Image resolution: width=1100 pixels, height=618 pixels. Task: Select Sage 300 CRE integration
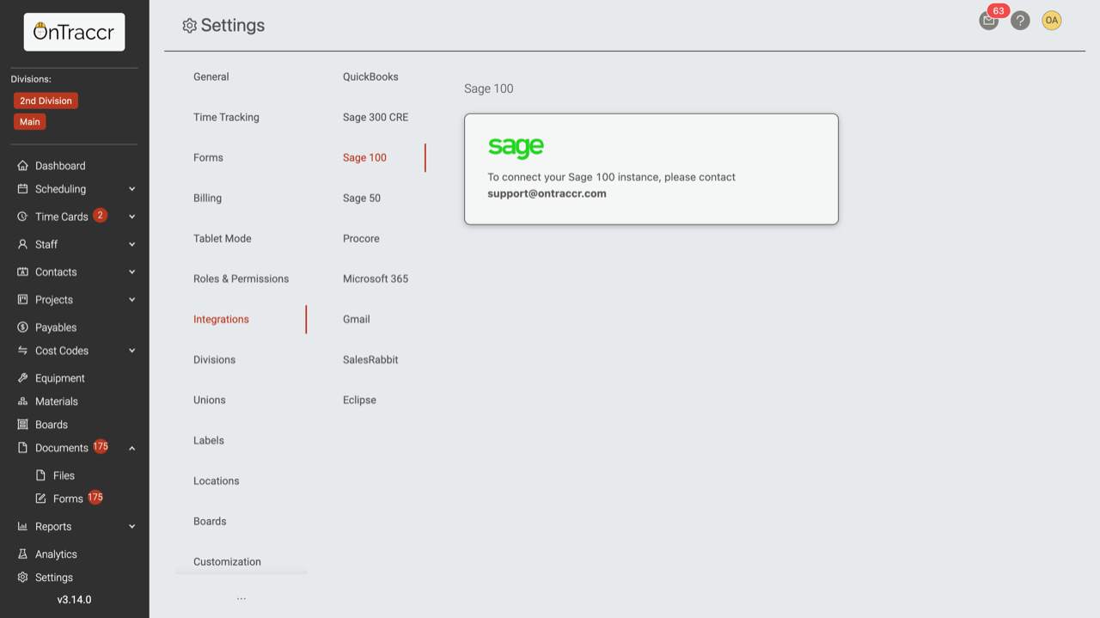click(376, 117)
